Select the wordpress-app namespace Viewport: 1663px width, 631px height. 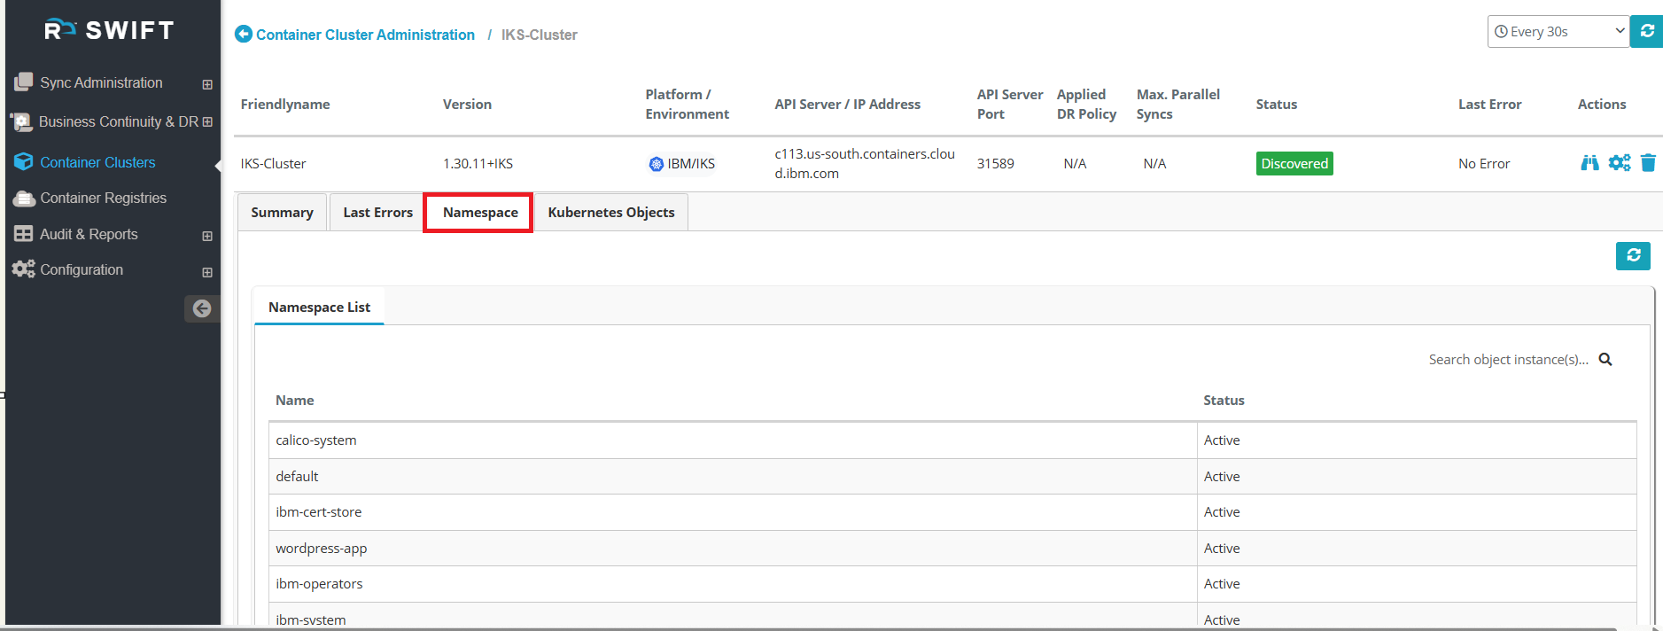tap(952, 549)
